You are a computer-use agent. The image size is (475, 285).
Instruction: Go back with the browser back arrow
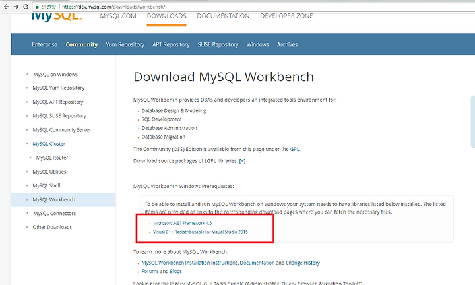tap(7, 7)
